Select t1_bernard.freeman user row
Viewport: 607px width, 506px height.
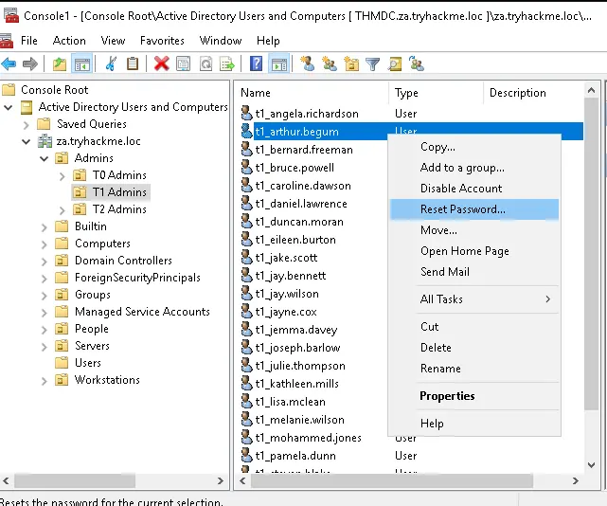click(x=304, y=150)
